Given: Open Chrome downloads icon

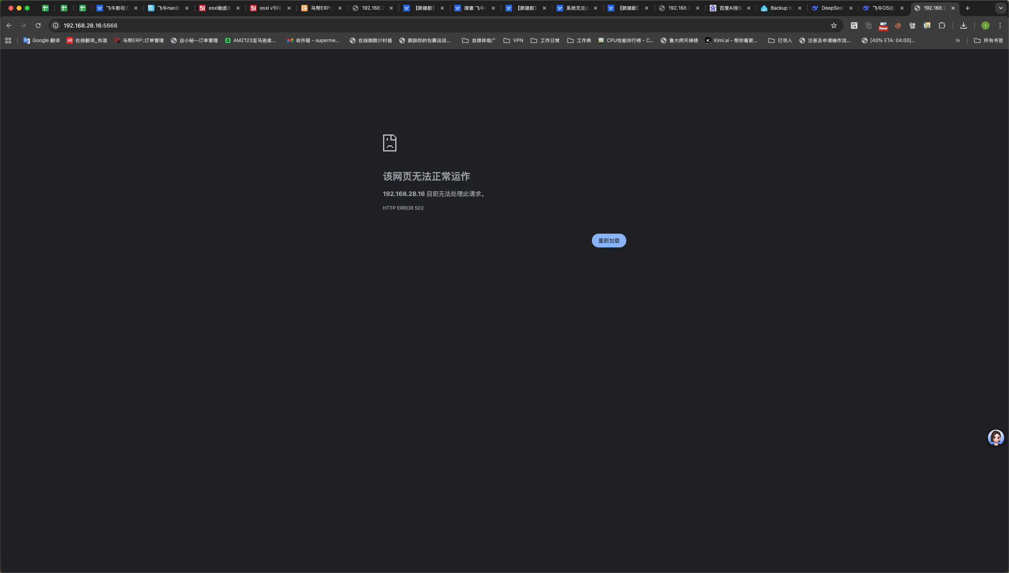Looking at the screenshot, I should tap(964, 26).
